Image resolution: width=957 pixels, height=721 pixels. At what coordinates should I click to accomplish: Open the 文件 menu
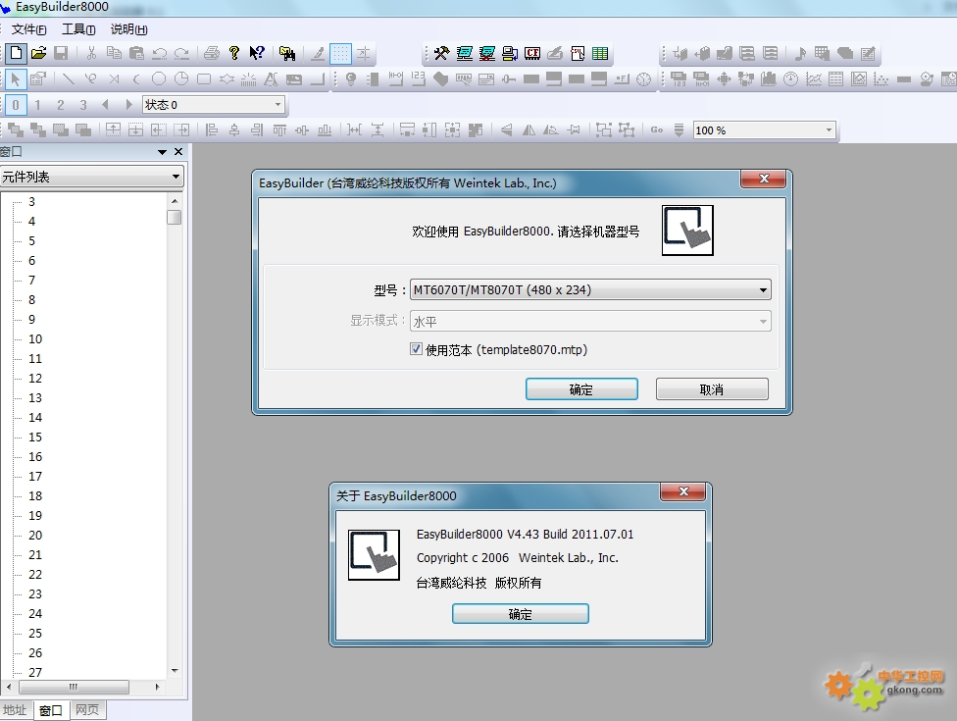[x=28, y=29]
